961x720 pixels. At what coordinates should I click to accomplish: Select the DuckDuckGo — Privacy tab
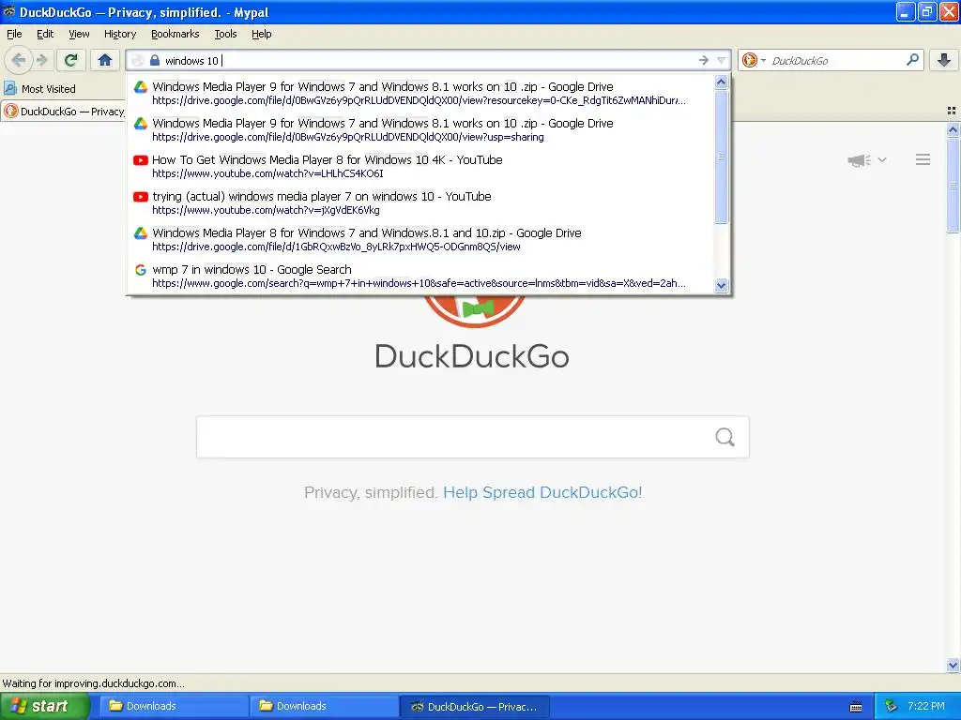tap(64, 112)
